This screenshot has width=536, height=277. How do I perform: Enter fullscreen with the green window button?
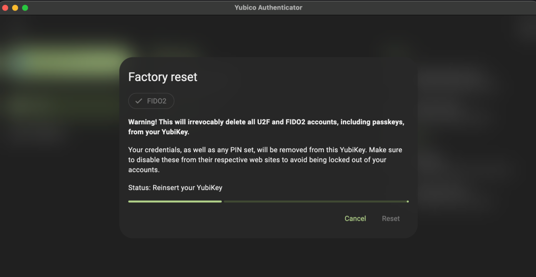click(25, 7)
